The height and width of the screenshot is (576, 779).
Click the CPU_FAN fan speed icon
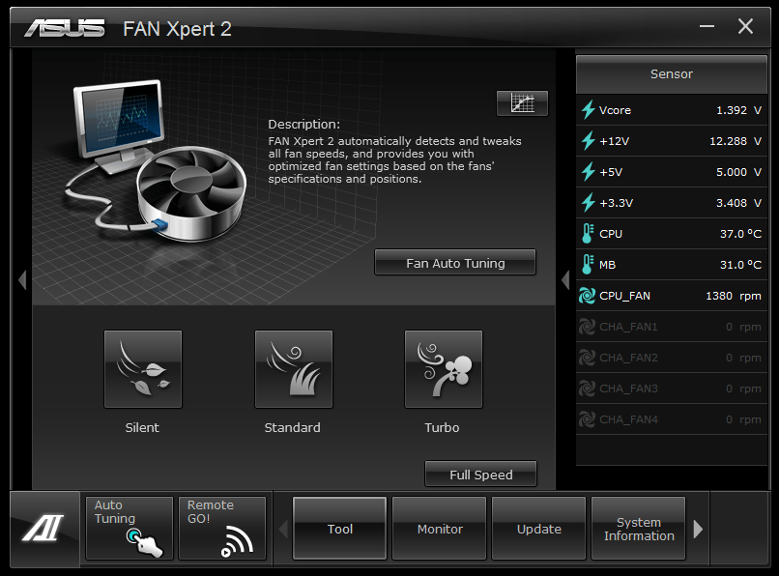[587, 295]
